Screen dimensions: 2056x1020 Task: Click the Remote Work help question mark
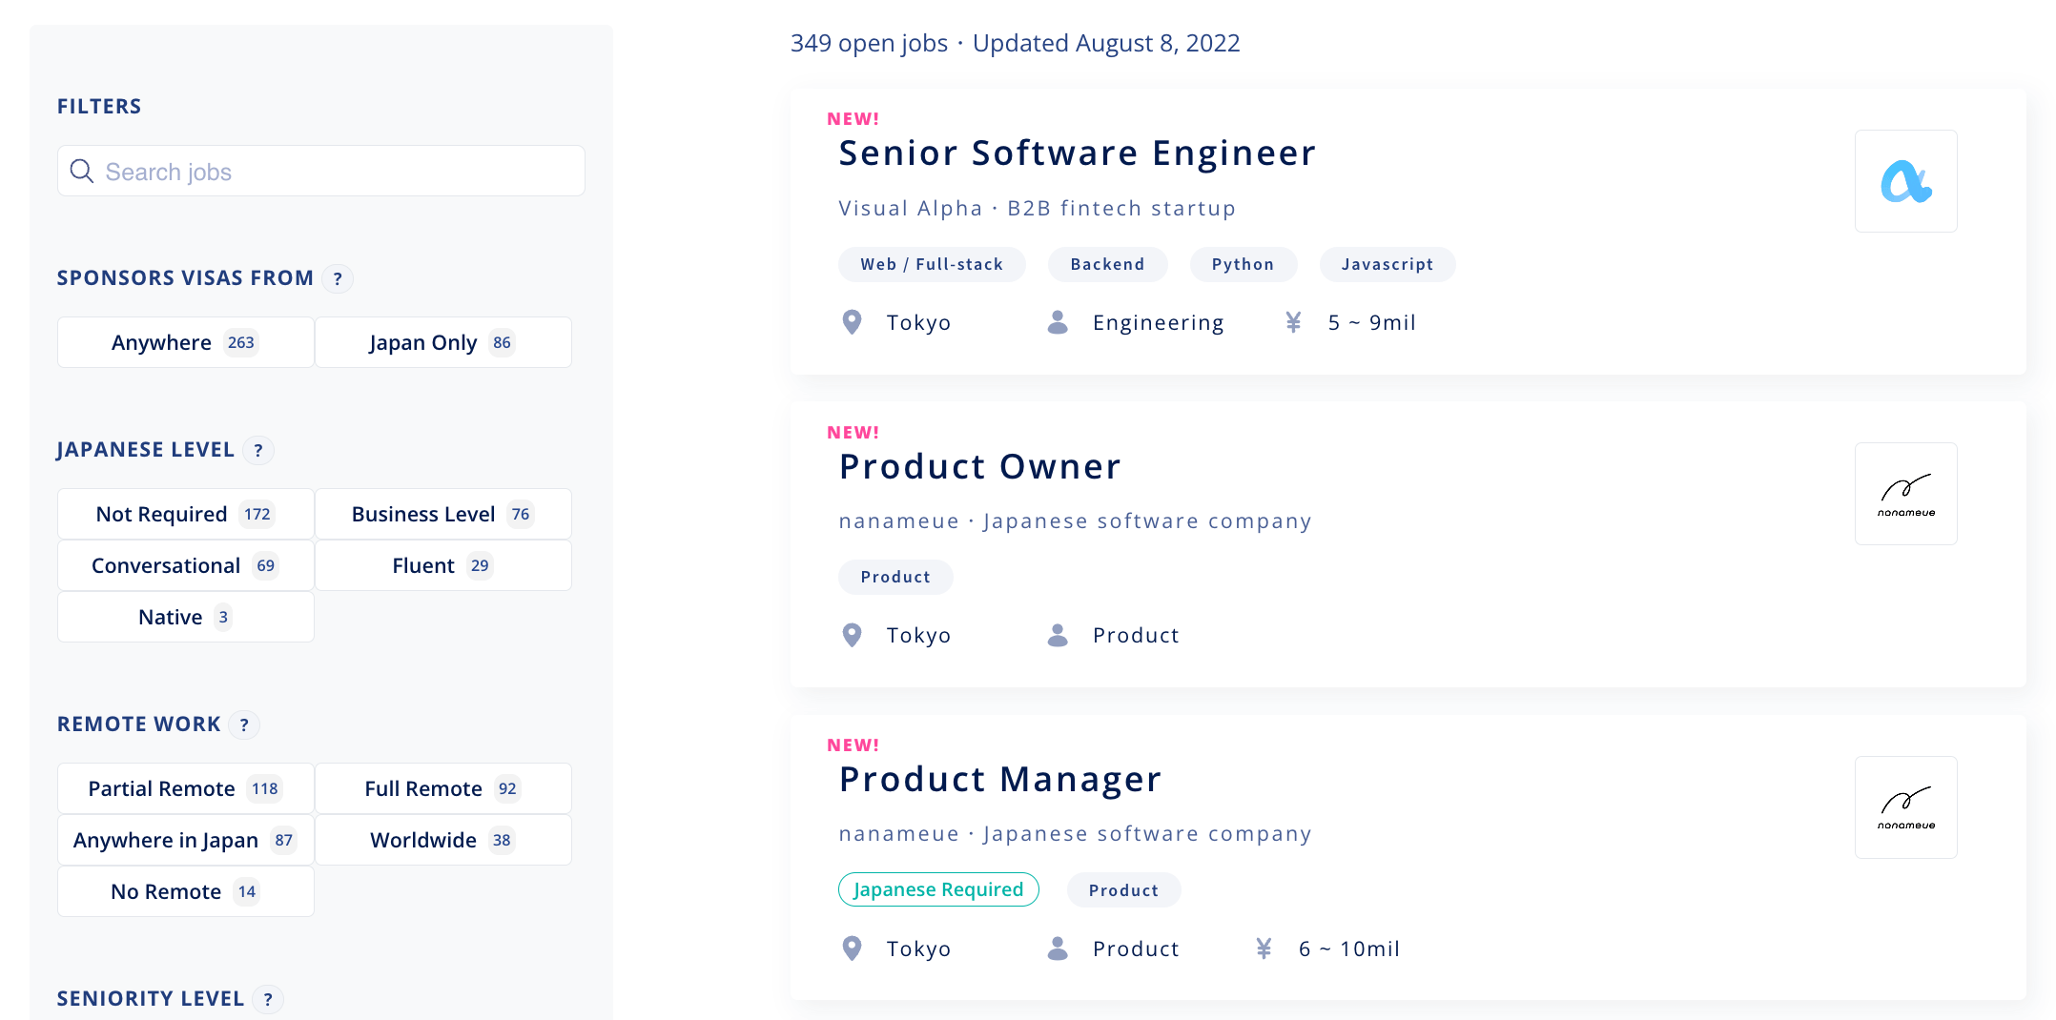[245, 724]
